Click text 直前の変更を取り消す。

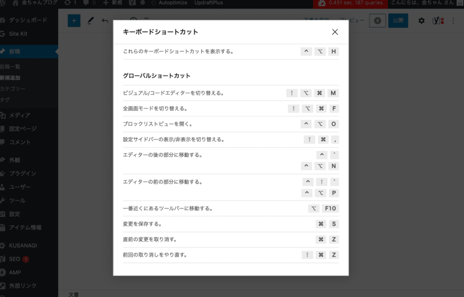pyautogui.click(x=150, y=239)
